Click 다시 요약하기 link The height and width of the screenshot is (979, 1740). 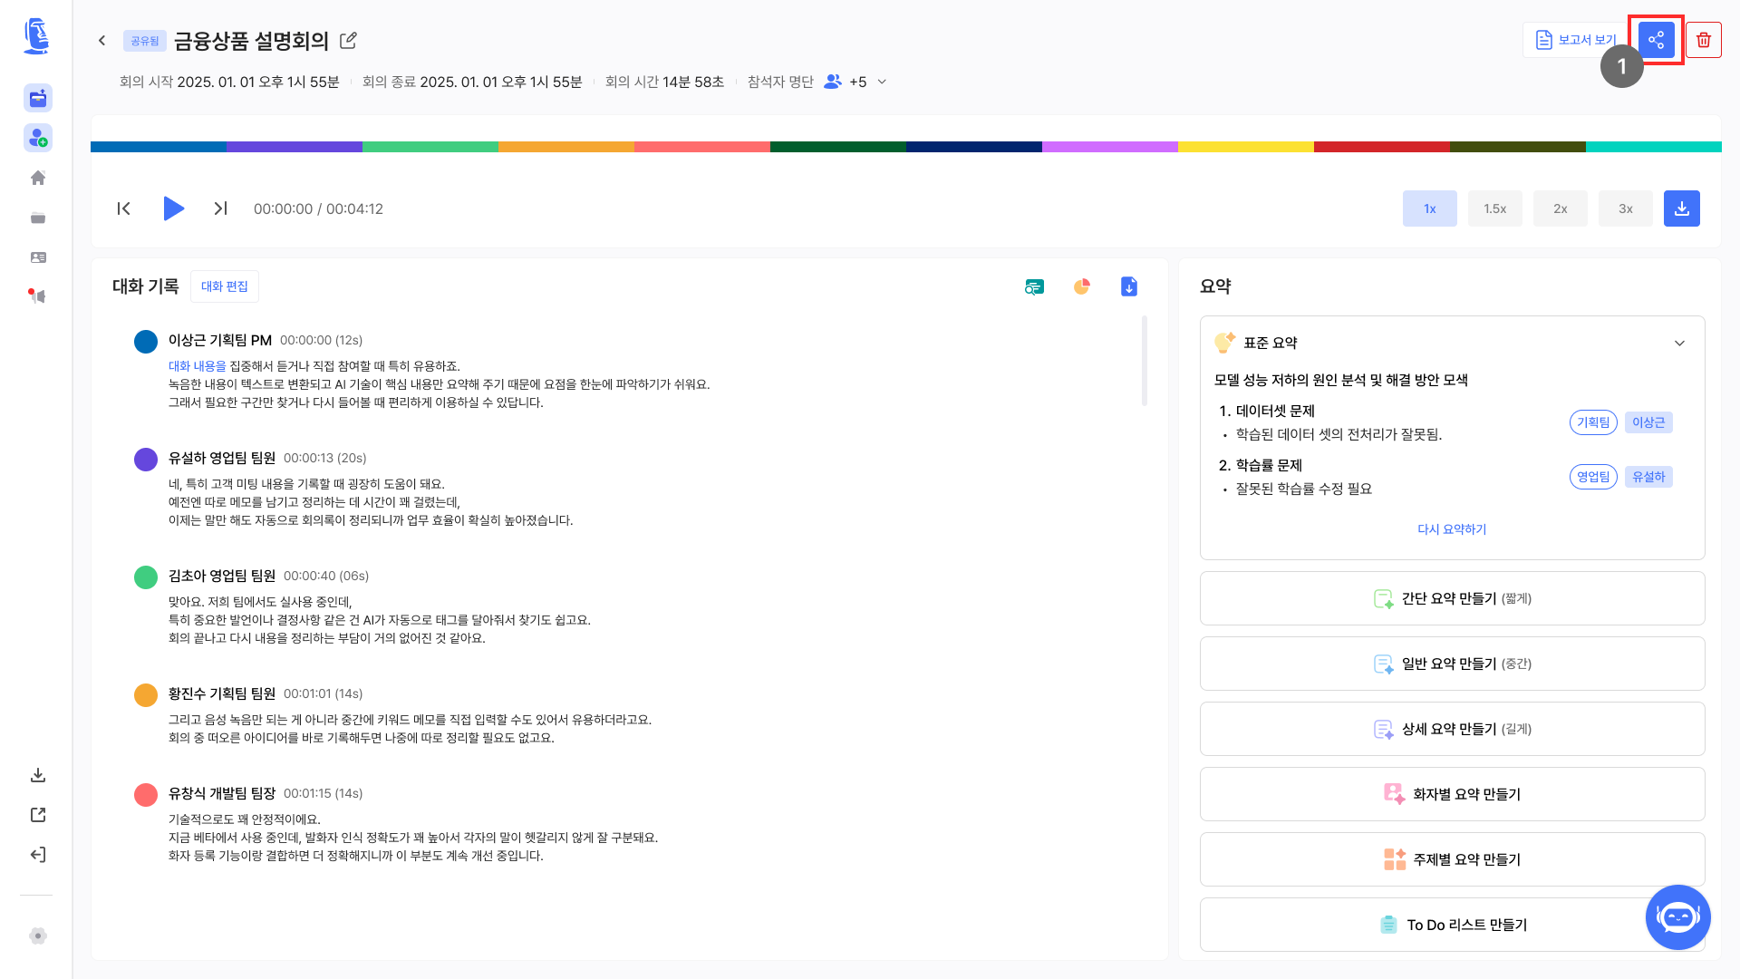(1452, 529)
